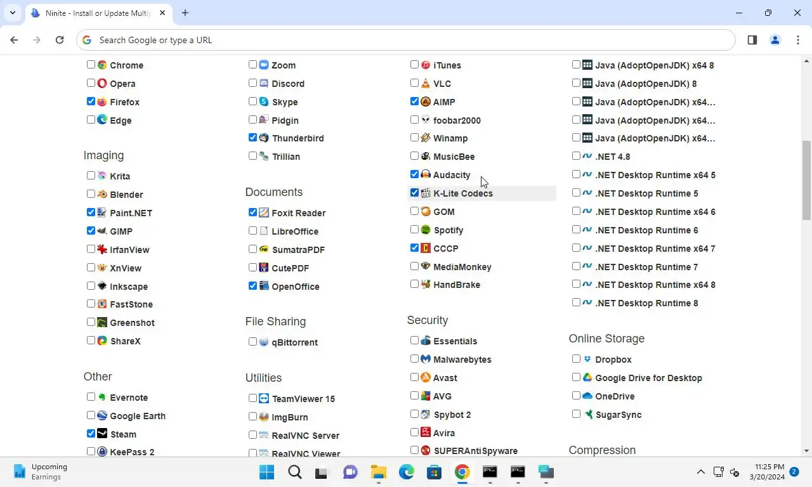Click the VLC cone icon
This screenshot has height=487, width=812.
click(x=426, y=83)
